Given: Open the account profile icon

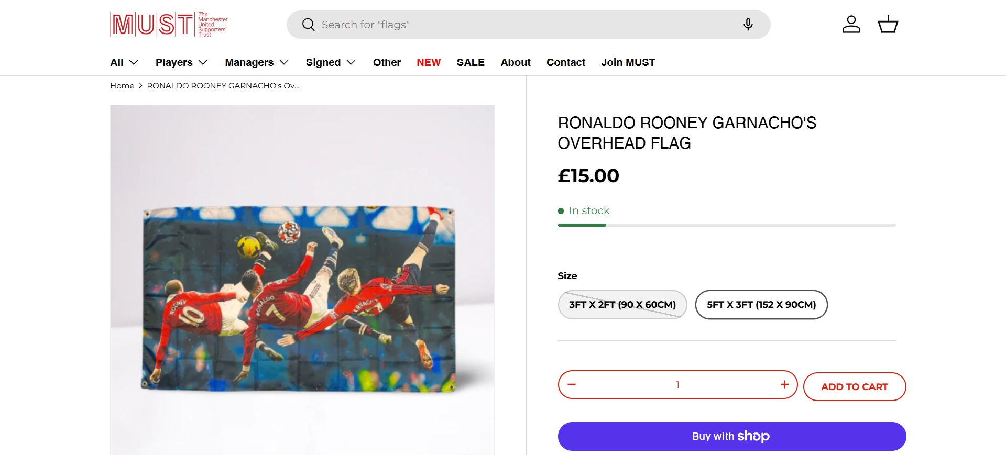Looking at the screenshot, I should (x=851, y=25).
